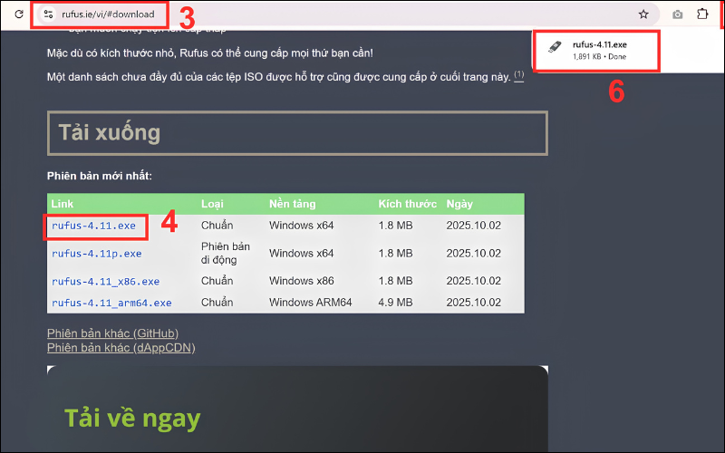Screen dimensions: 725x453
Task: Click the Kích thước column header
Action: pos(407,204)
